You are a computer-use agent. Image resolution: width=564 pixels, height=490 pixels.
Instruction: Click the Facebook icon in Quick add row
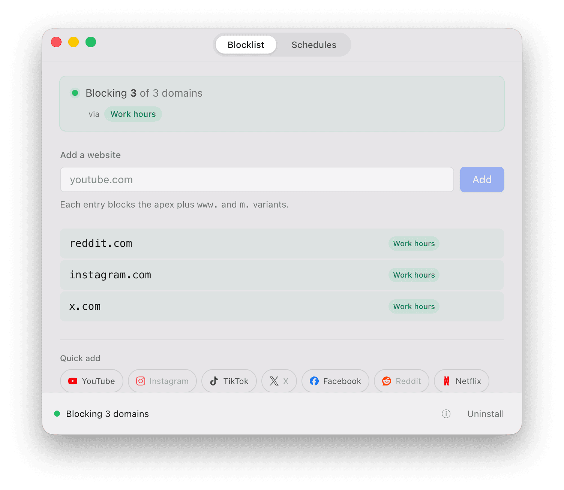(x=315, y=381)
